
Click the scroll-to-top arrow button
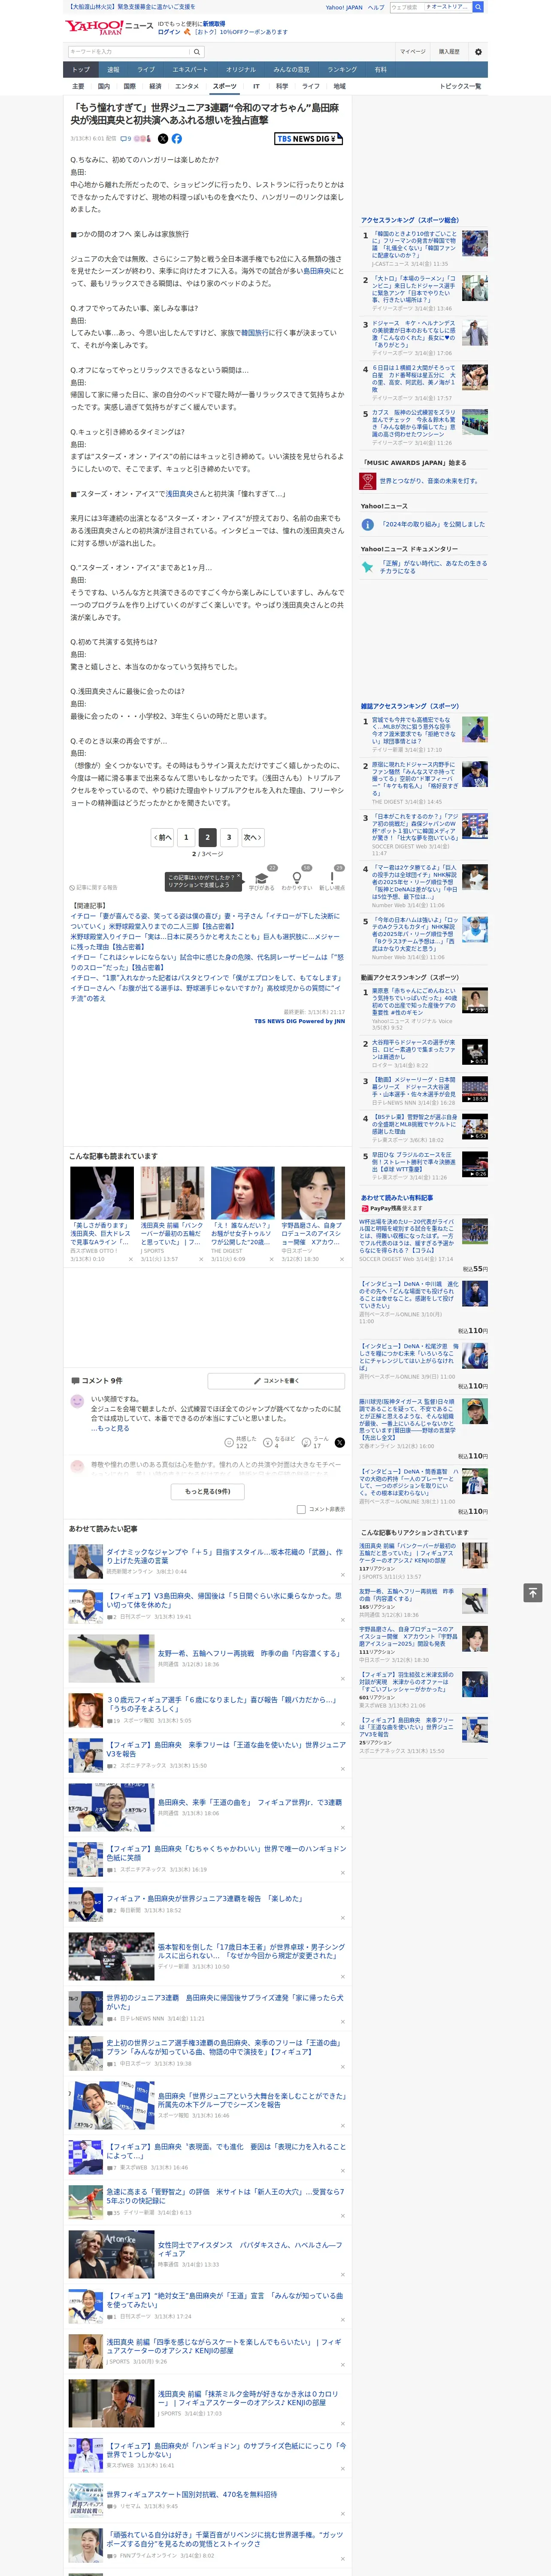click(x=533, y=1592)
